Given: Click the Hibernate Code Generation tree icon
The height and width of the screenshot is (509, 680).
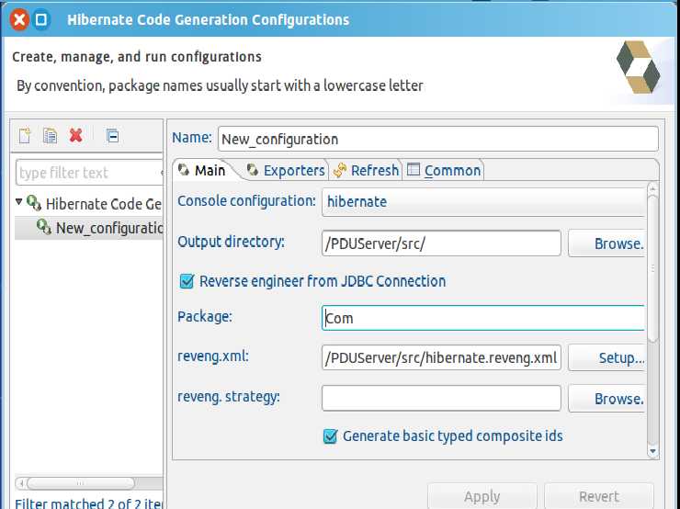Looking at the screenshot, I should pyautogui.click(x=34, y=203).
